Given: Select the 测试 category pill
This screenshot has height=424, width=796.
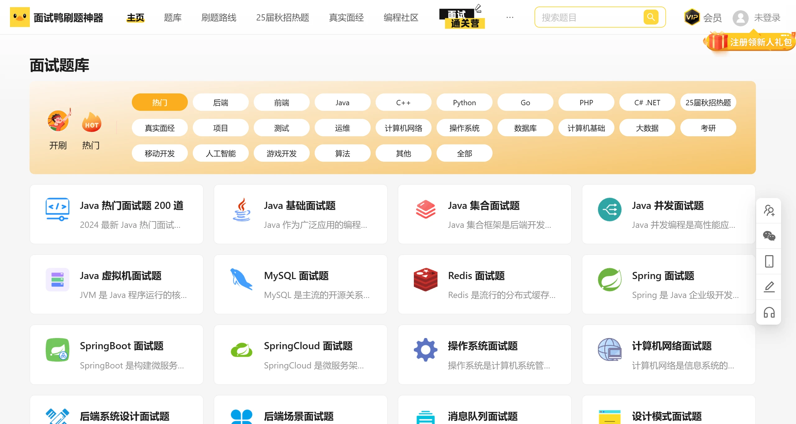Looking at the screenshot, I should (x=282, y=128).
